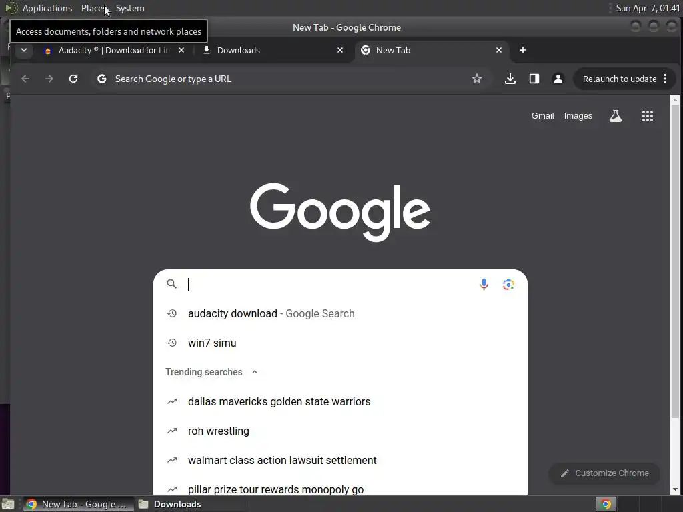
Task: Click the magnifier icon in search box
Action: pos(172,284)
